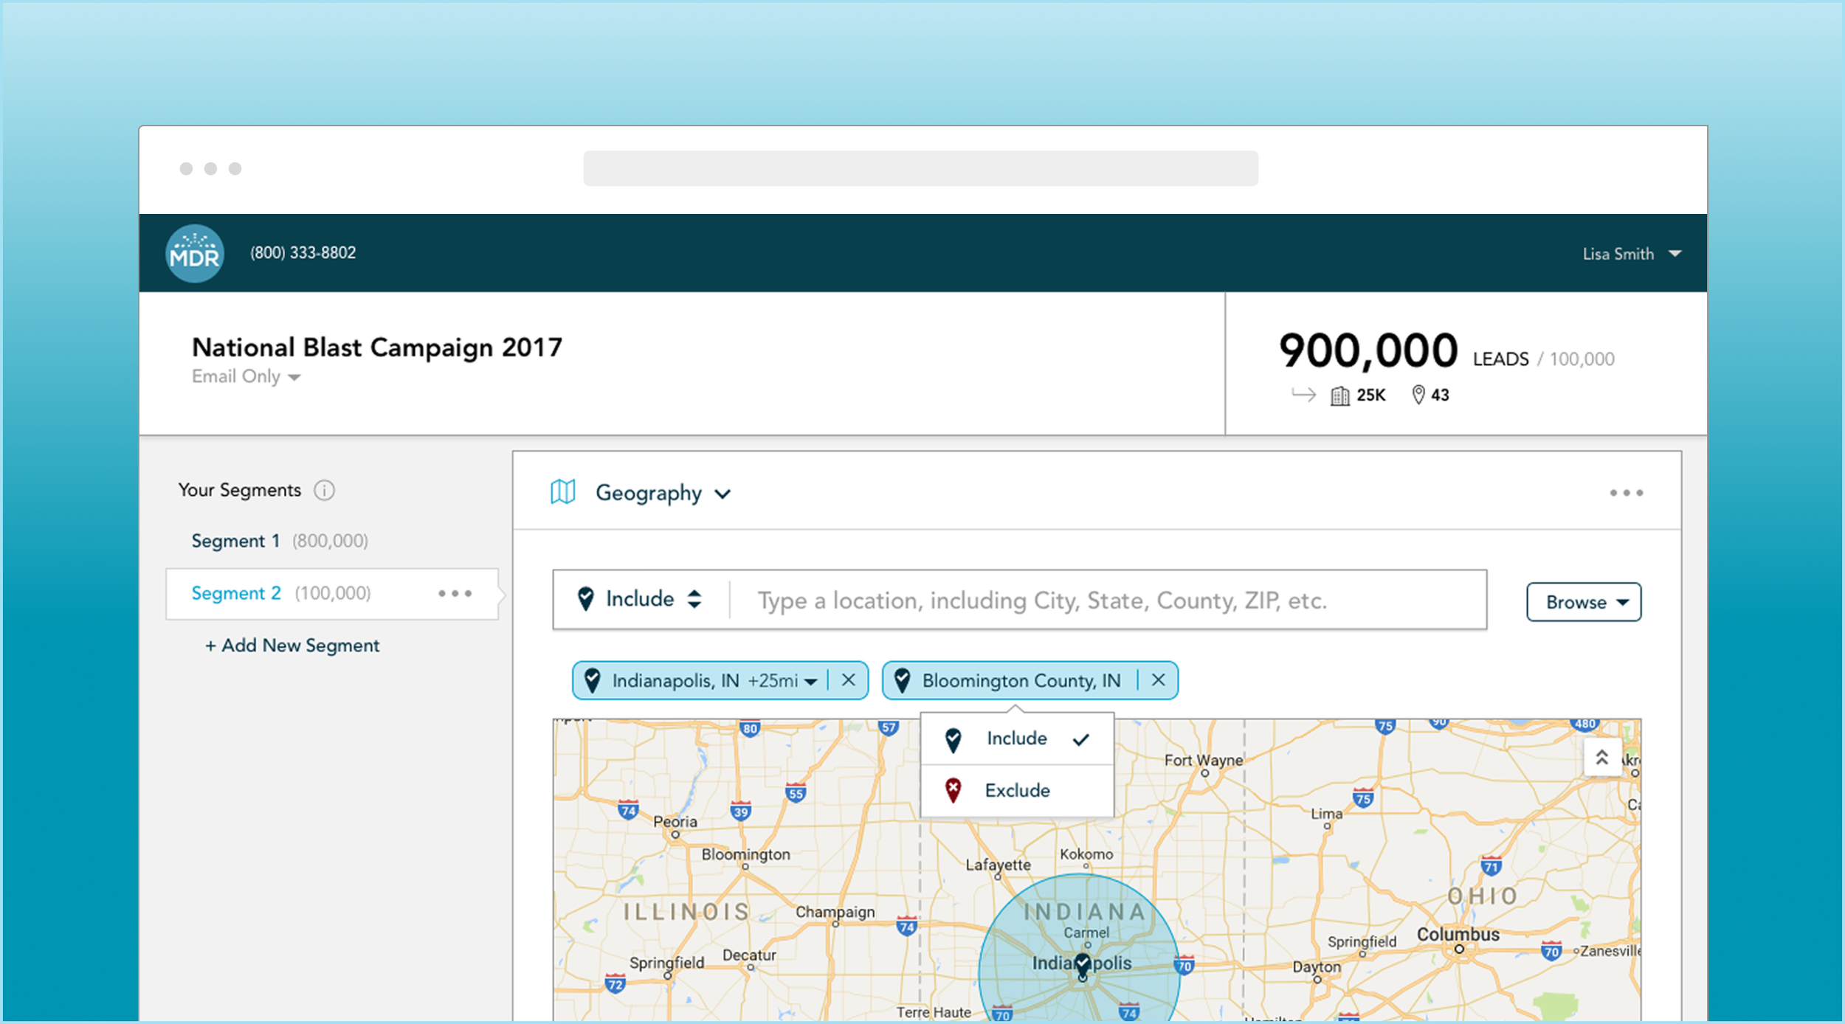The image size is (1845, 1024).
Task: Click the info icon beside Your Segments
Action: (324, 491)
